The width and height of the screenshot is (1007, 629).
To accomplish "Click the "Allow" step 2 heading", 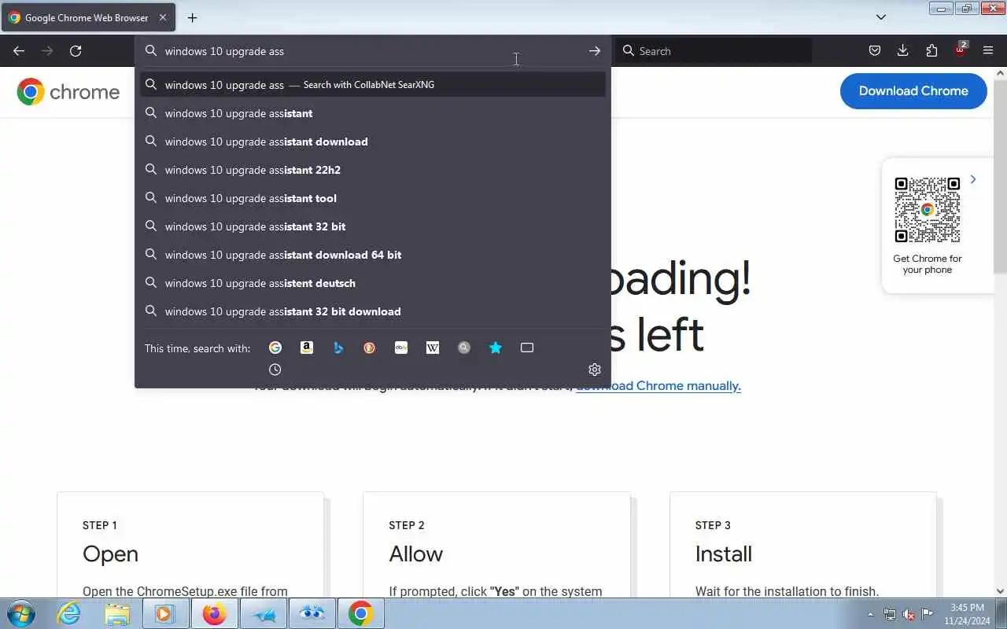I will pyautogui.click(x=416, y=554).
